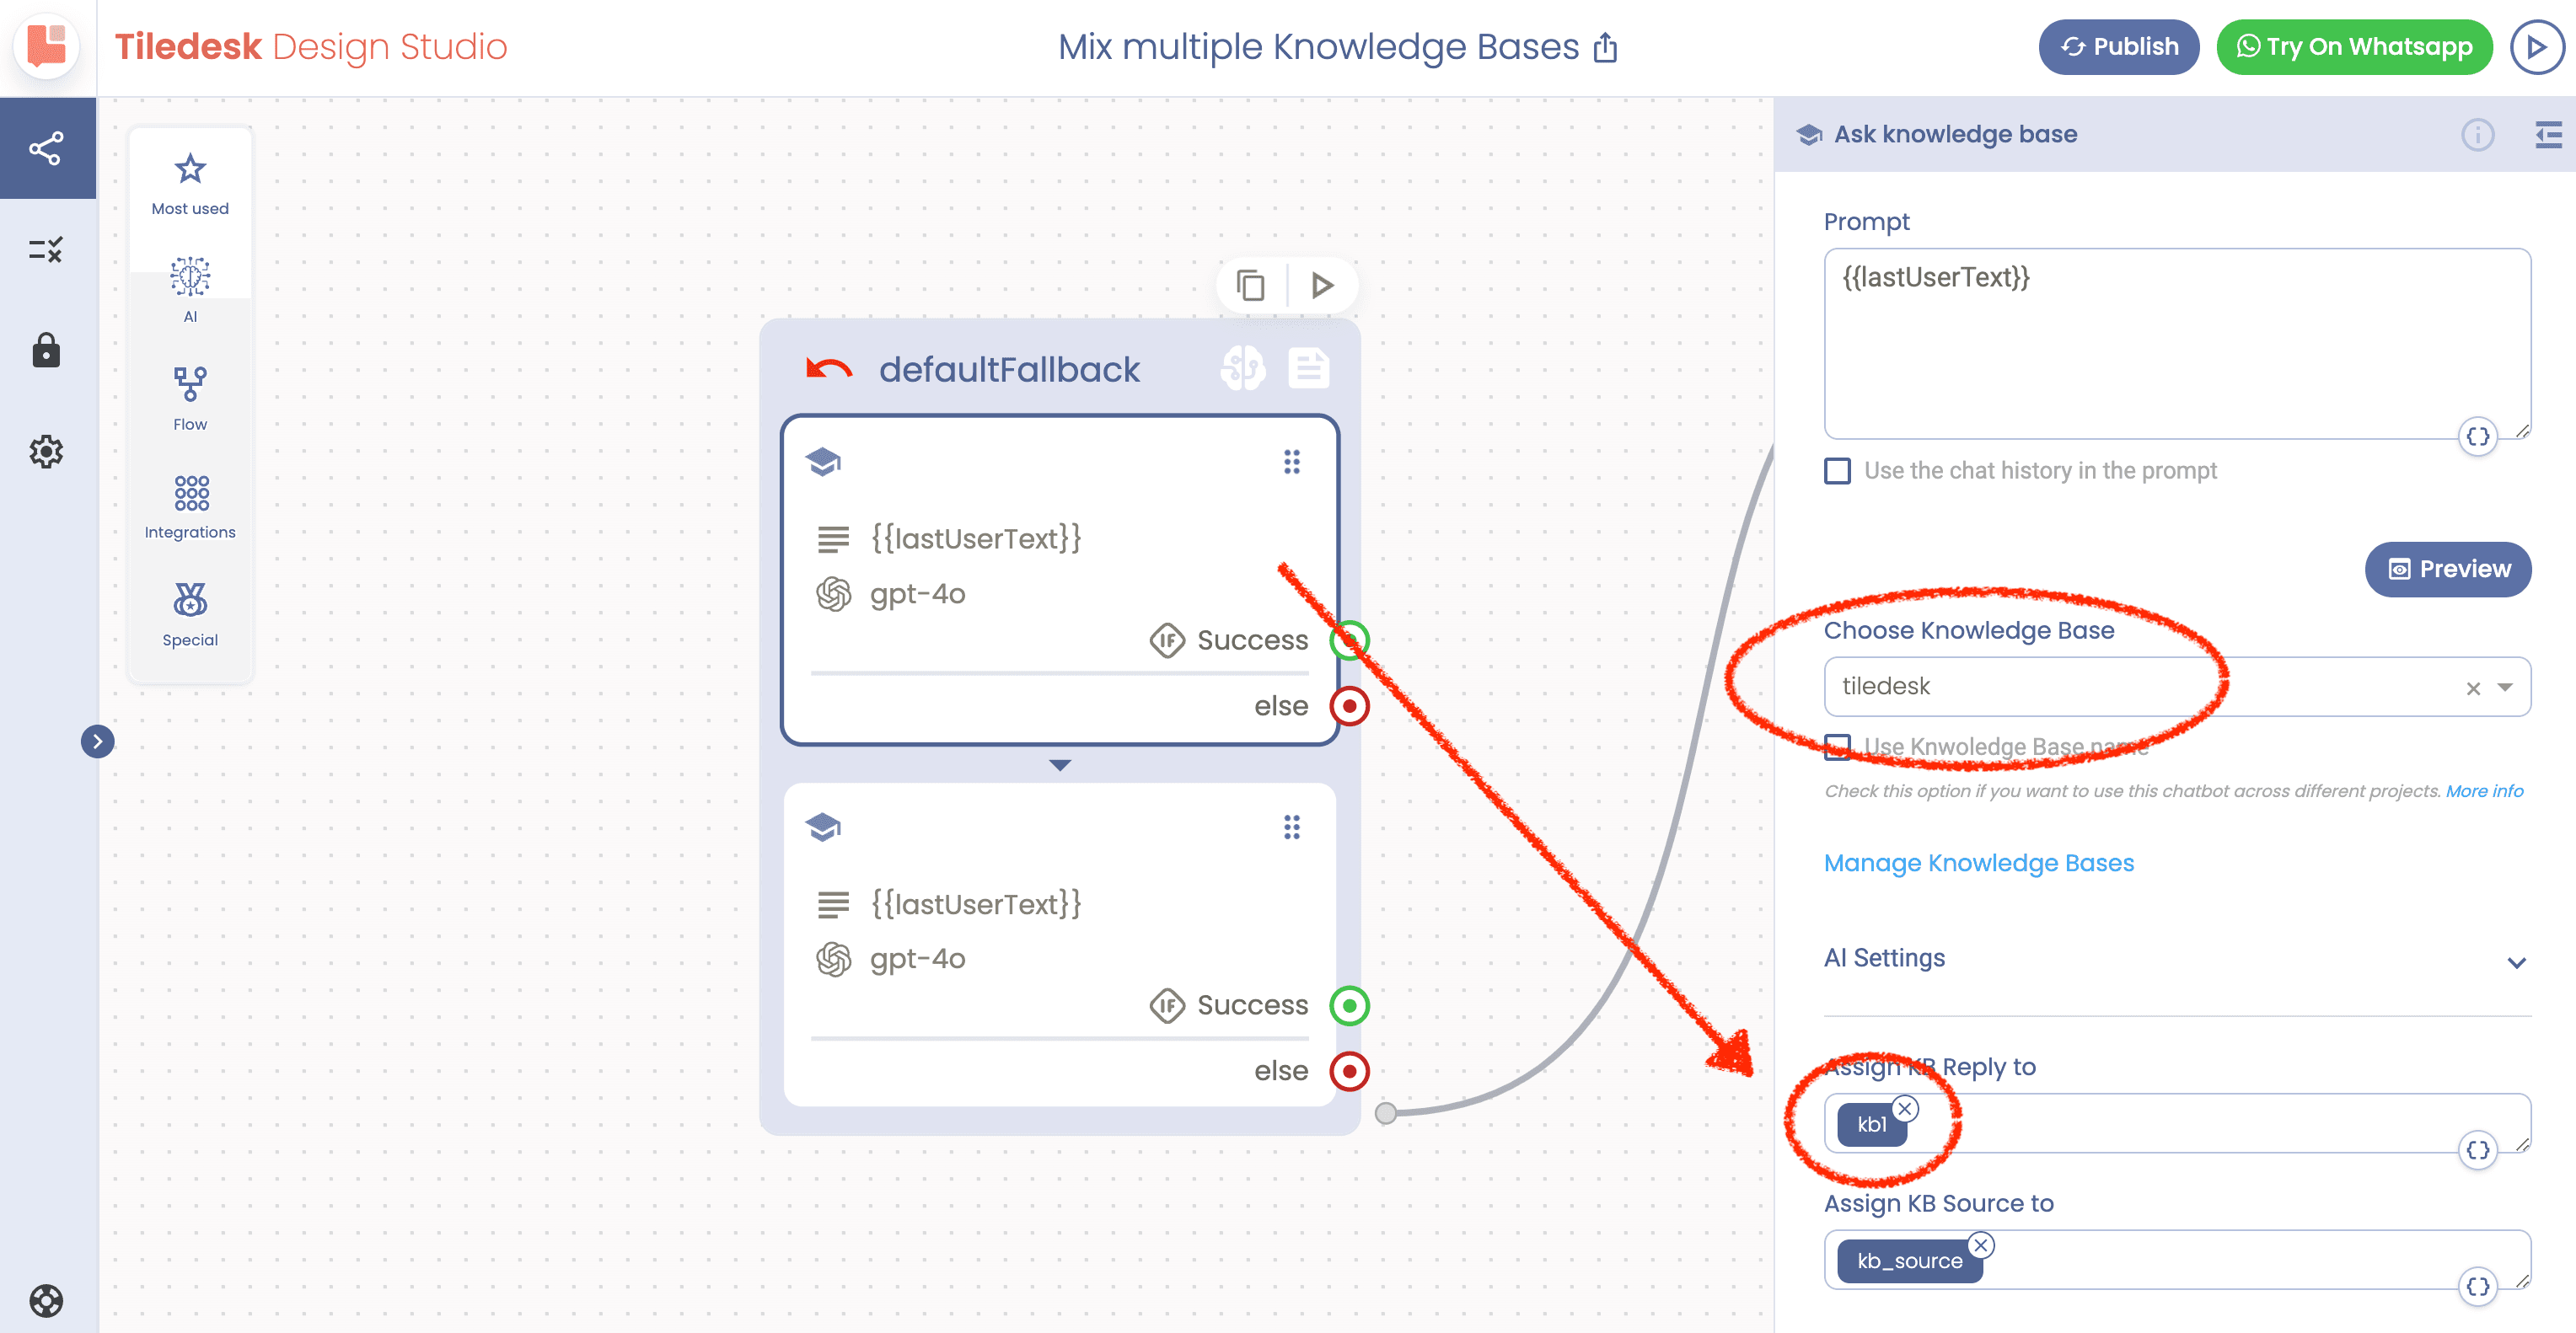Open the document icon on defaultFallback header
The width and height of the screenshot is (2576, 1333).
1308,369
